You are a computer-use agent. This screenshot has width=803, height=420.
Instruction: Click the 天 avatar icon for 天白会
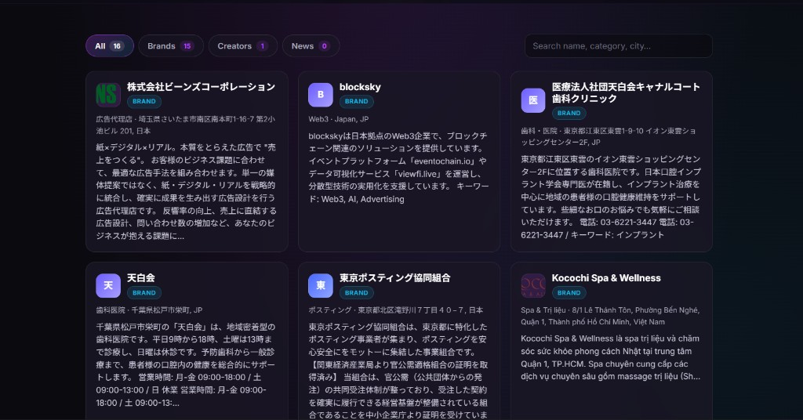pos(108,285)
